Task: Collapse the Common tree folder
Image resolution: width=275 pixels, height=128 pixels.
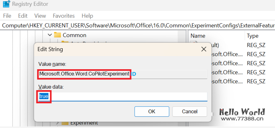Action: point(50,35)
